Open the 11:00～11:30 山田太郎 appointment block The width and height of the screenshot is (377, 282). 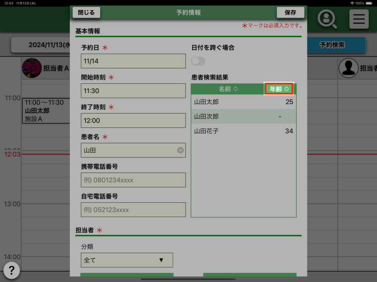coord(46,111)
